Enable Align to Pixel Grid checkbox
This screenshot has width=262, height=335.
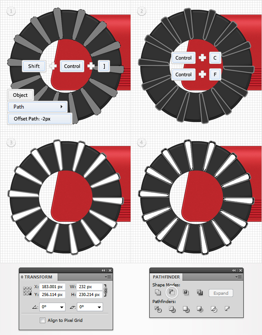(x=43, y=320)
